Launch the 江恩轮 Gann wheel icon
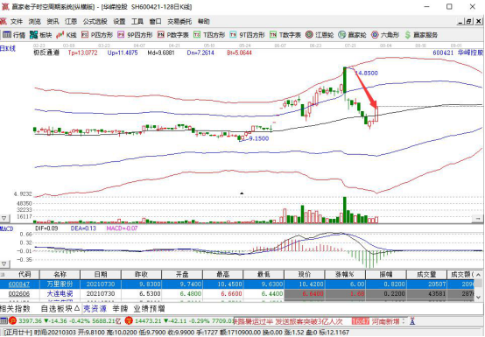Viewport: 485px width, 337px height. click(309, 35)
